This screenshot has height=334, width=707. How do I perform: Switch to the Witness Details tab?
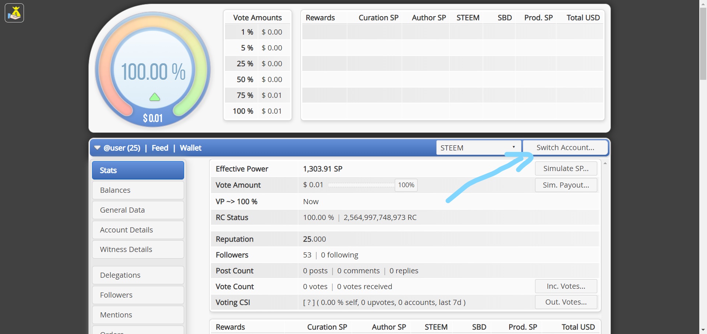point(138,249)
